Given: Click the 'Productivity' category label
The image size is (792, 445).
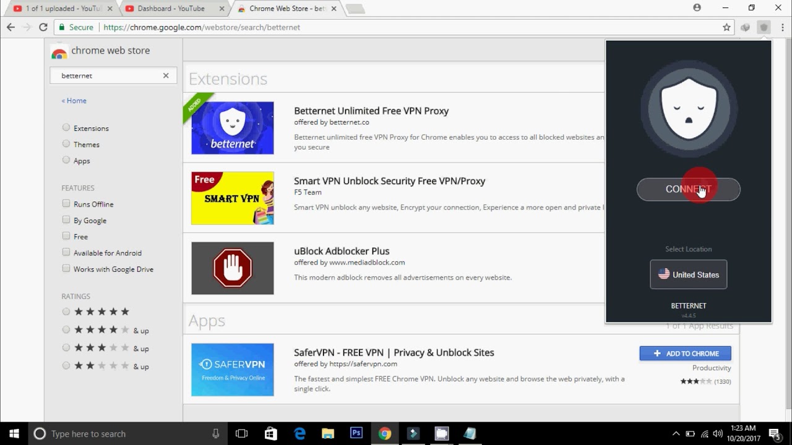Looking at the screenshot, I should tap(712, 368).
